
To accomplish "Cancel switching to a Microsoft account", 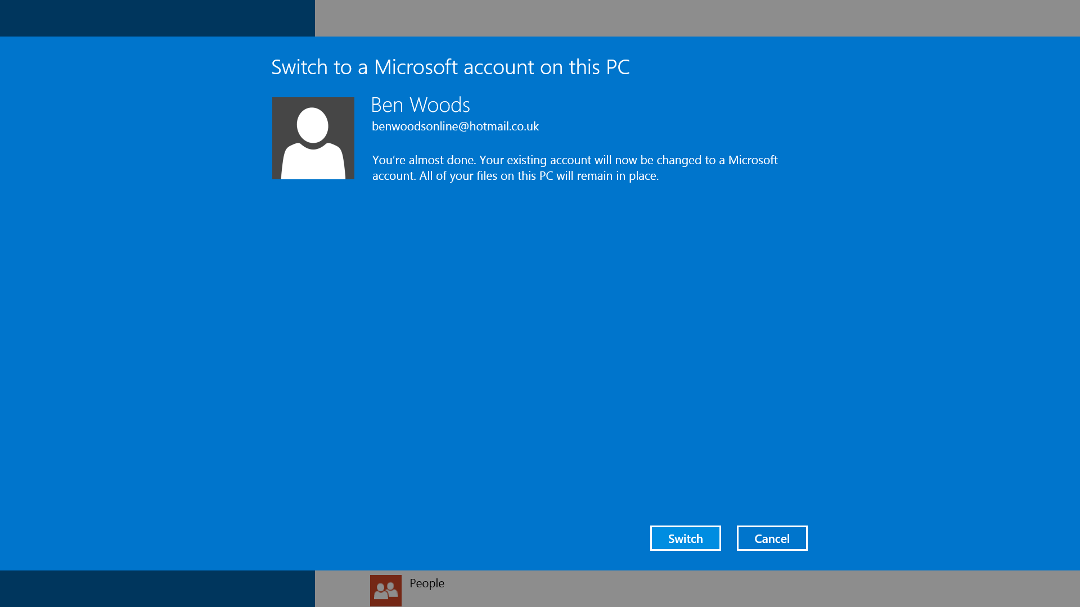I will click(x=772, y=538).
